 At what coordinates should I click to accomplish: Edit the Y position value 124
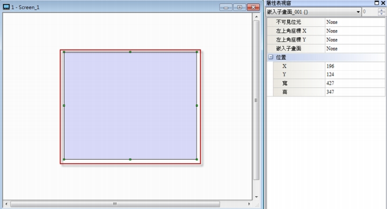pos(354,74)
